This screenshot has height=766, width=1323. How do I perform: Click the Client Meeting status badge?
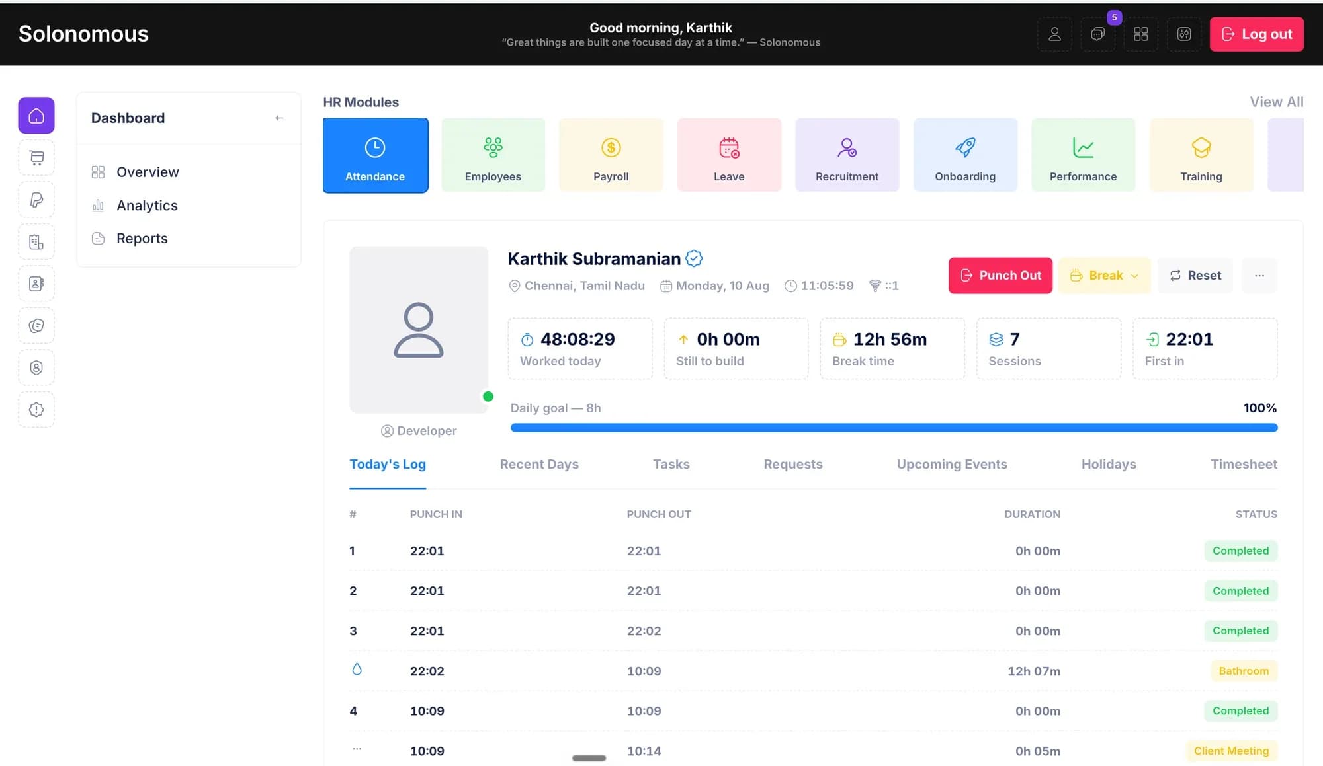tap(1231, 751)
